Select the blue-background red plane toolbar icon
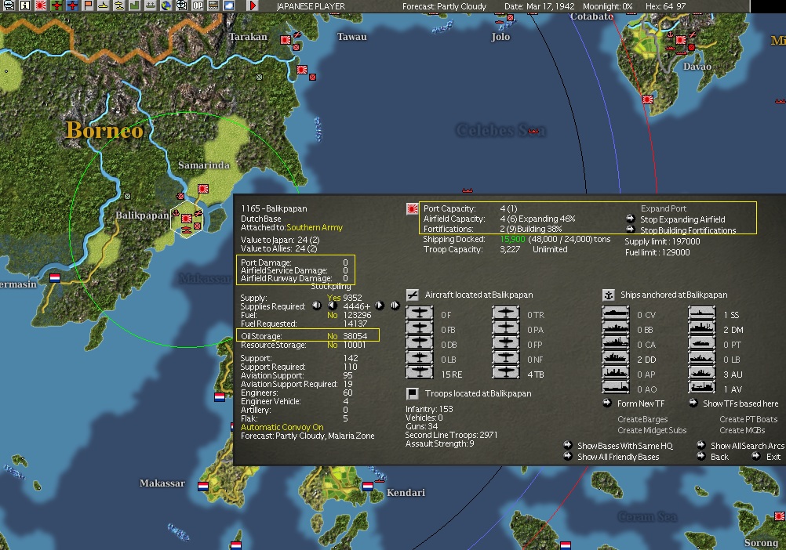The width and height of the screenshot is (786, 550). point(72,5)
